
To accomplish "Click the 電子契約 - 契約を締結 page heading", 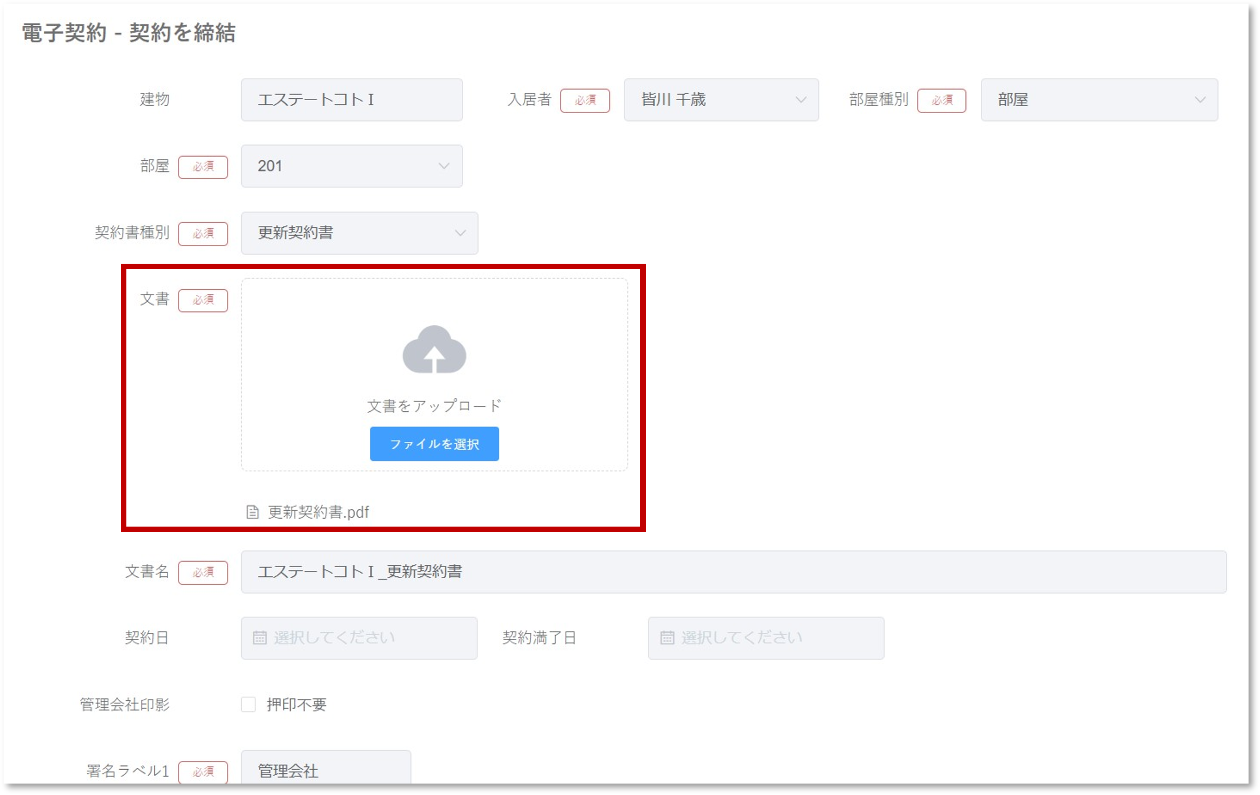I will tap(129, 33).
